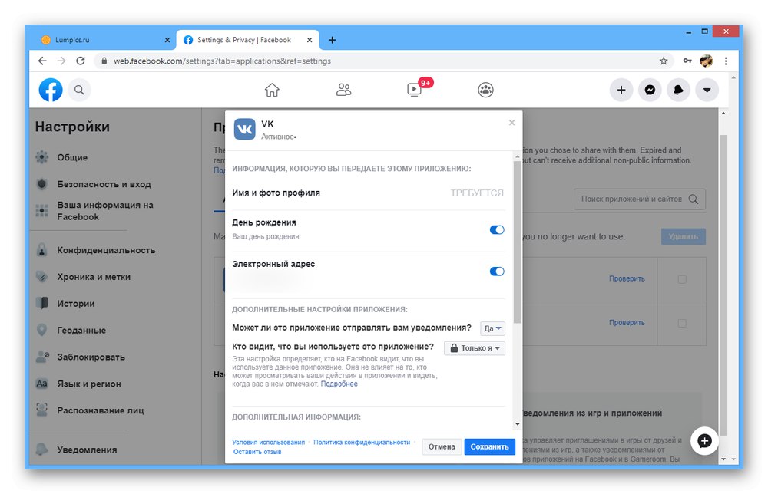768x494 pixels.
Task: Open a new browser tab with plus
Action: coord(332,40)
